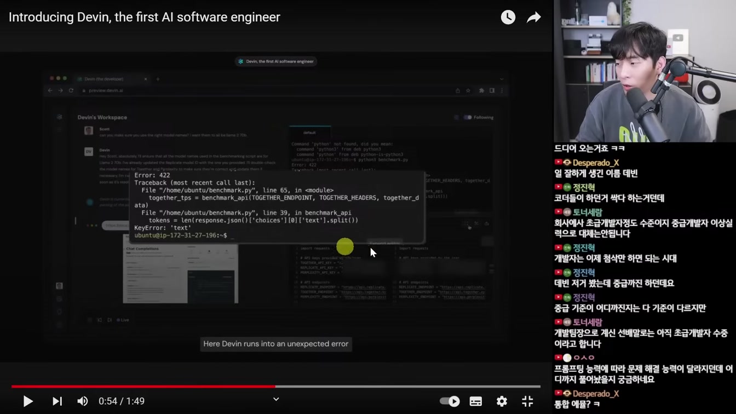Close the 'Devin (the developer)' tab
736x414 pixels.
click(146, 79)
